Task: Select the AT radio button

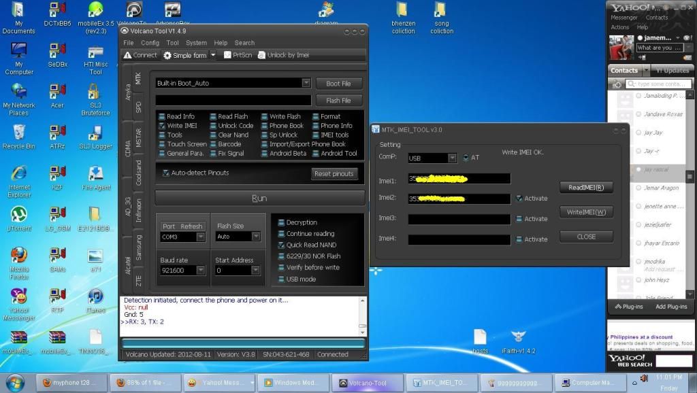Action: coord(466,157)
